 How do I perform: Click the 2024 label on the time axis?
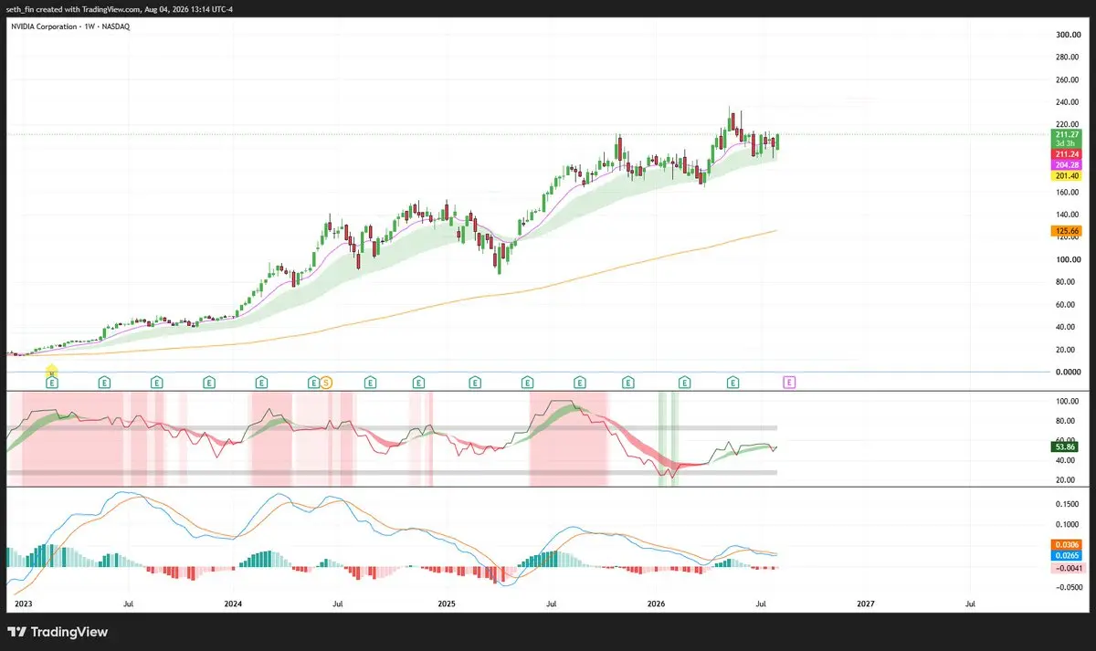click(233, 604)
